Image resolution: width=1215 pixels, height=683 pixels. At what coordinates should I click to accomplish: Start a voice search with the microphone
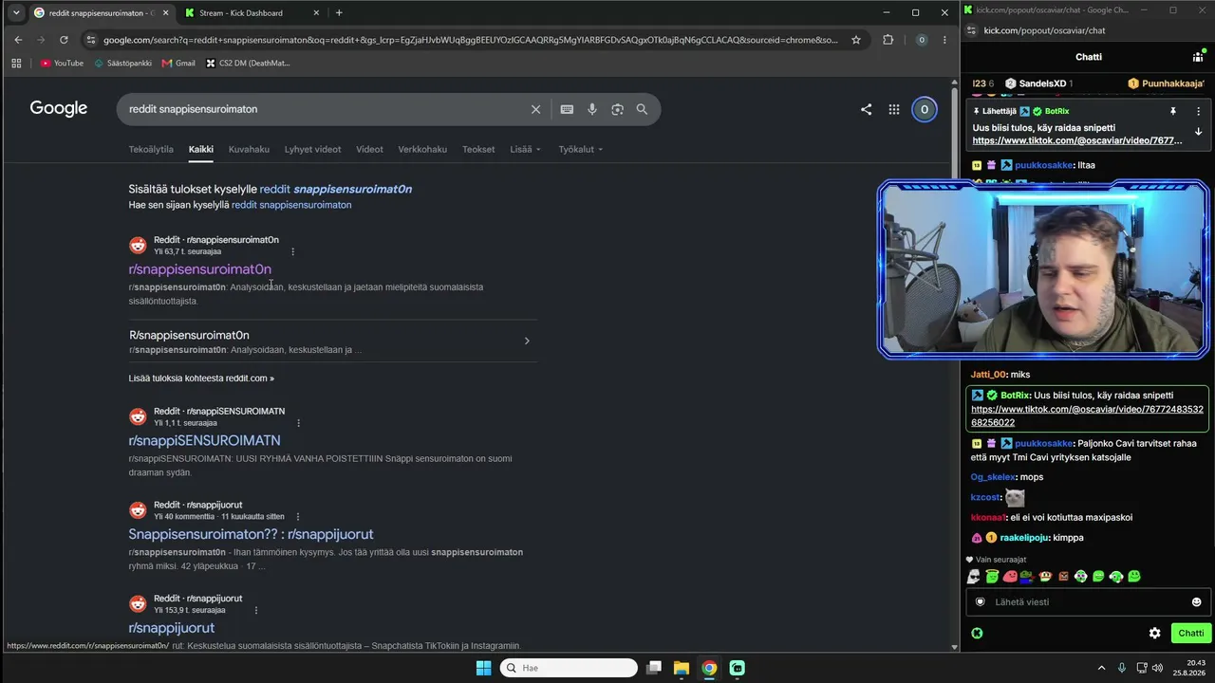point(592,109)
